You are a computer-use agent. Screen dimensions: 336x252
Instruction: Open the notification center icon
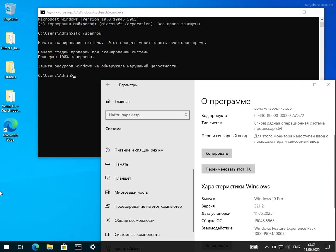[x=327, y=247]
